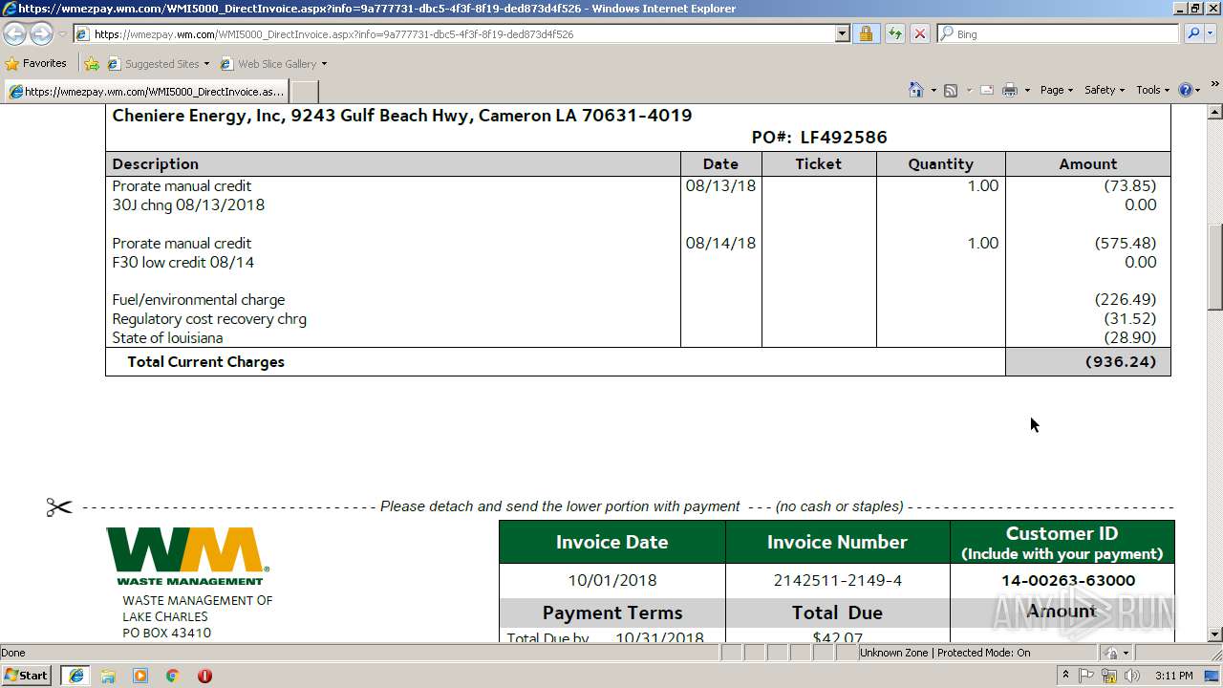Open the Page menu
The height and width of the screenshot is (688, 1223).
1056,90
